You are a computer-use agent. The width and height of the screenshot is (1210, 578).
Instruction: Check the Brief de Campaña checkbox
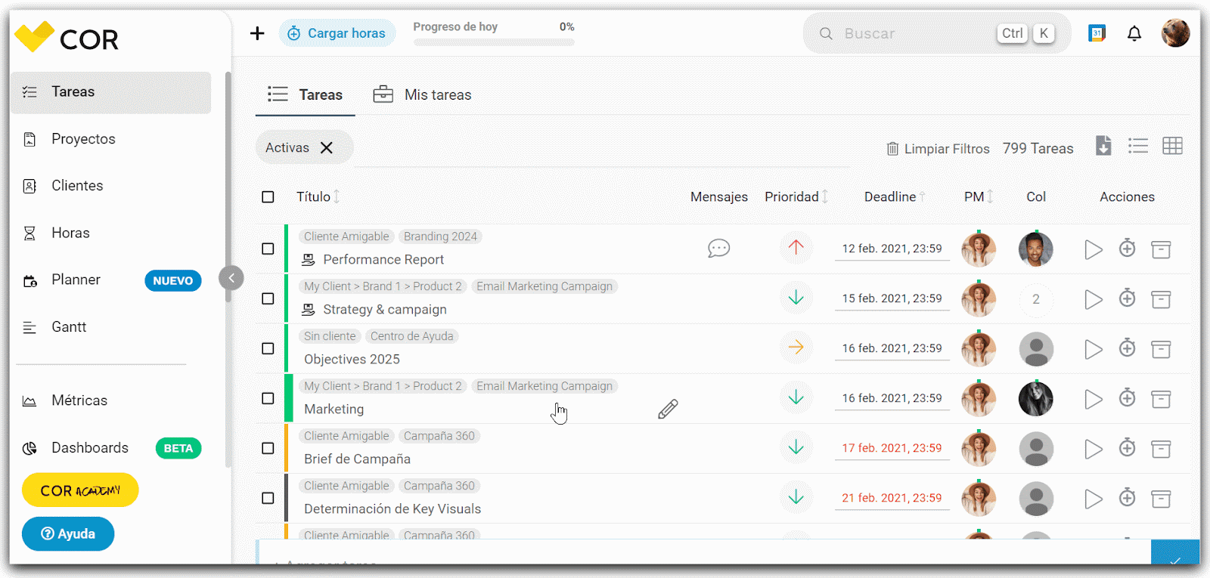tap(268, 448)
